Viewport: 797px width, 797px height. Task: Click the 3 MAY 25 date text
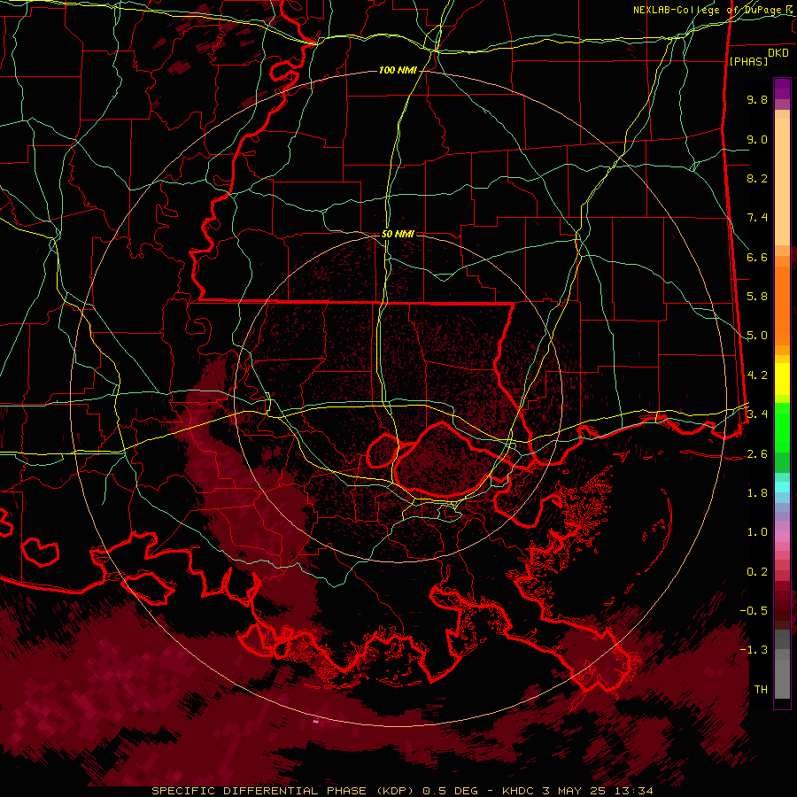(x=575, y=791)
